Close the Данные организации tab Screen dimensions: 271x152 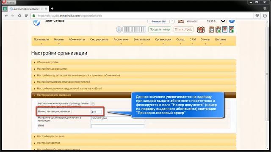click(46, 8)
